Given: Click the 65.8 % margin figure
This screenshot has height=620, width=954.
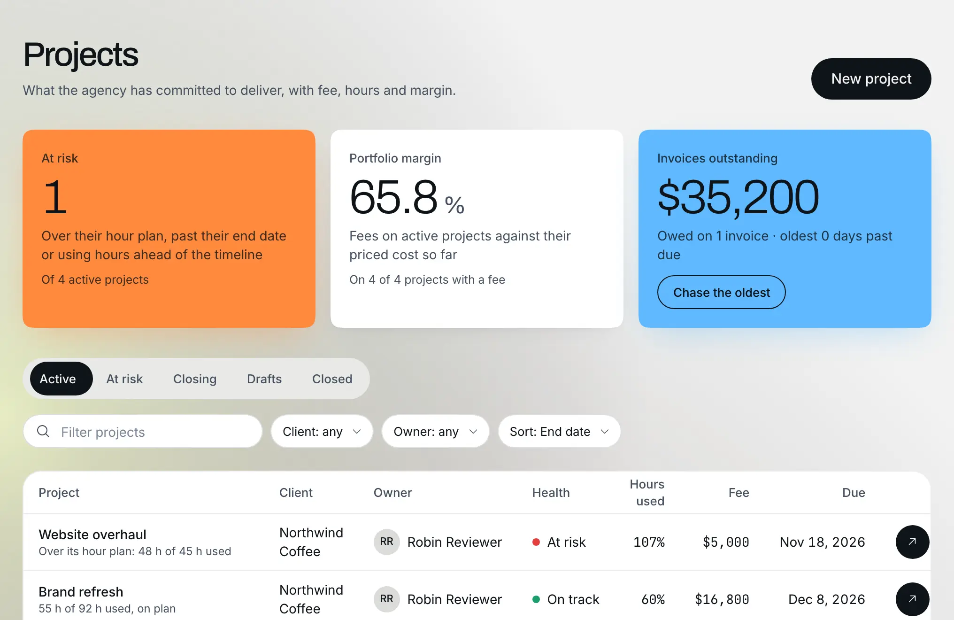Looking at the screenshot, I should 407,197.
